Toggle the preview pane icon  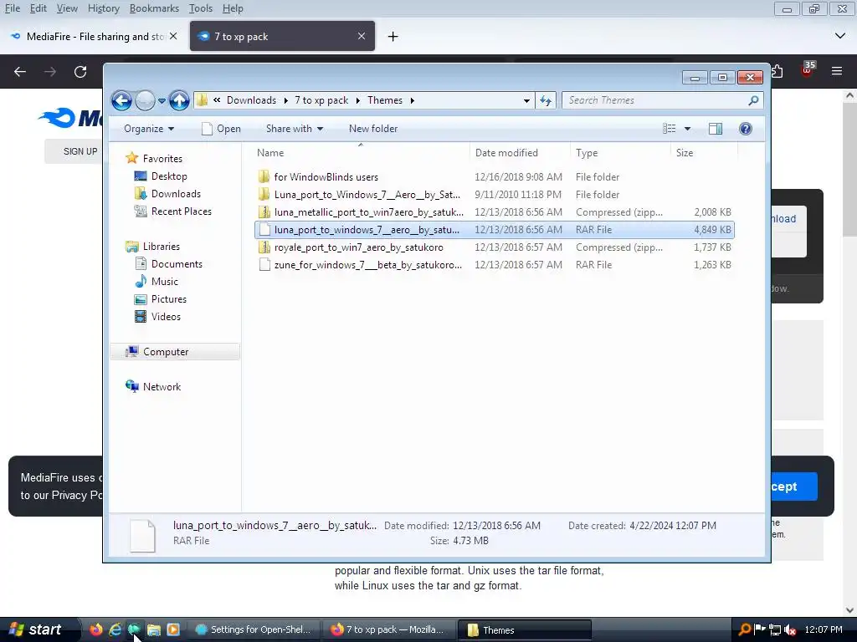716,129
